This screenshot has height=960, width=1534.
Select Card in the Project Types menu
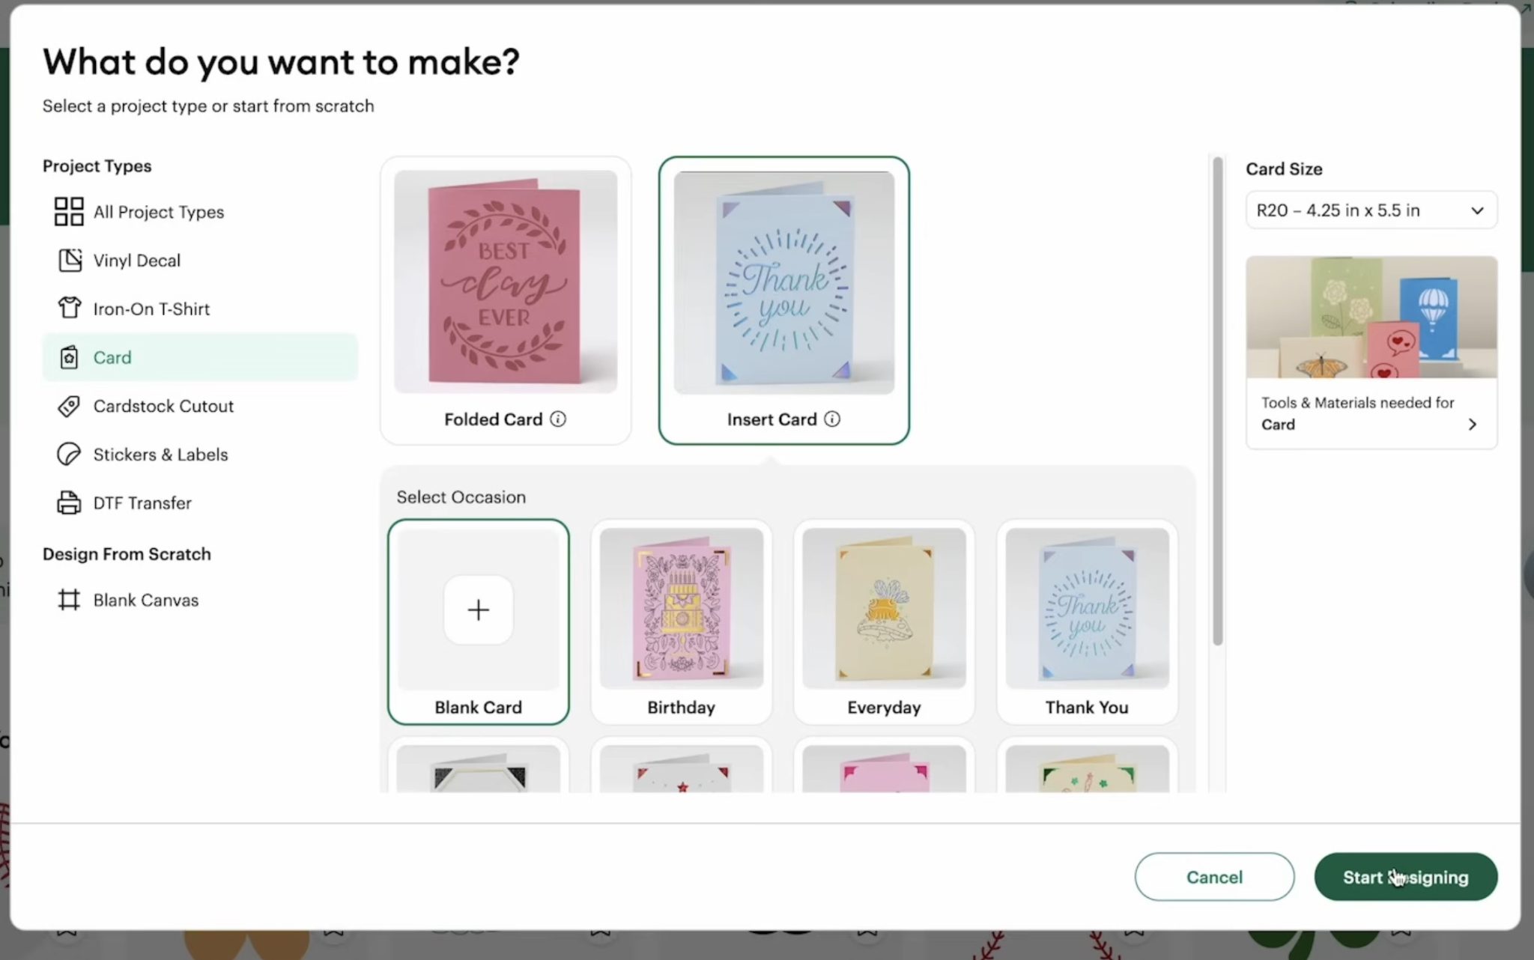[112, 357]
